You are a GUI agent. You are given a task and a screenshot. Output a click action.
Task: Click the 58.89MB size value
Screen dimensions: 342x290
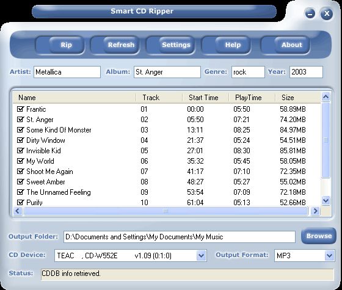tap(293, 109)
